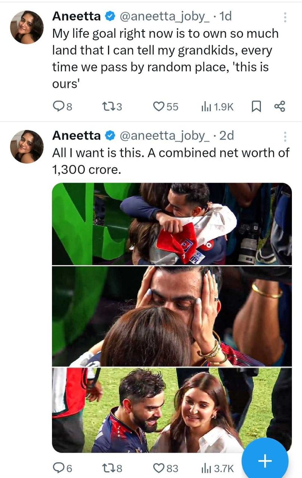Screen dimensions: 302x478
Task: Bookmark the first tweet
Action: [x=257, y=106]
